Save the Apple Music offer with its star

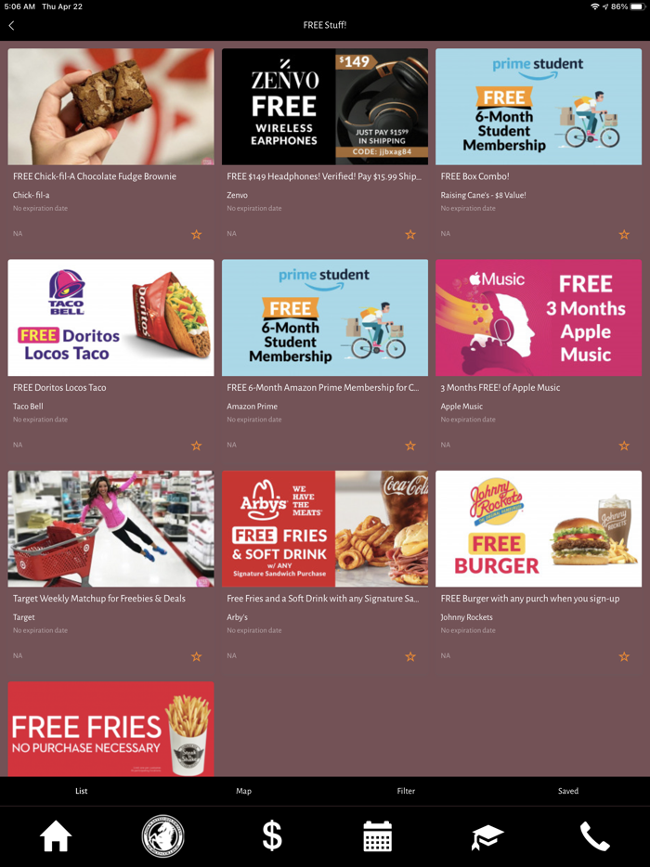(624, 446)
